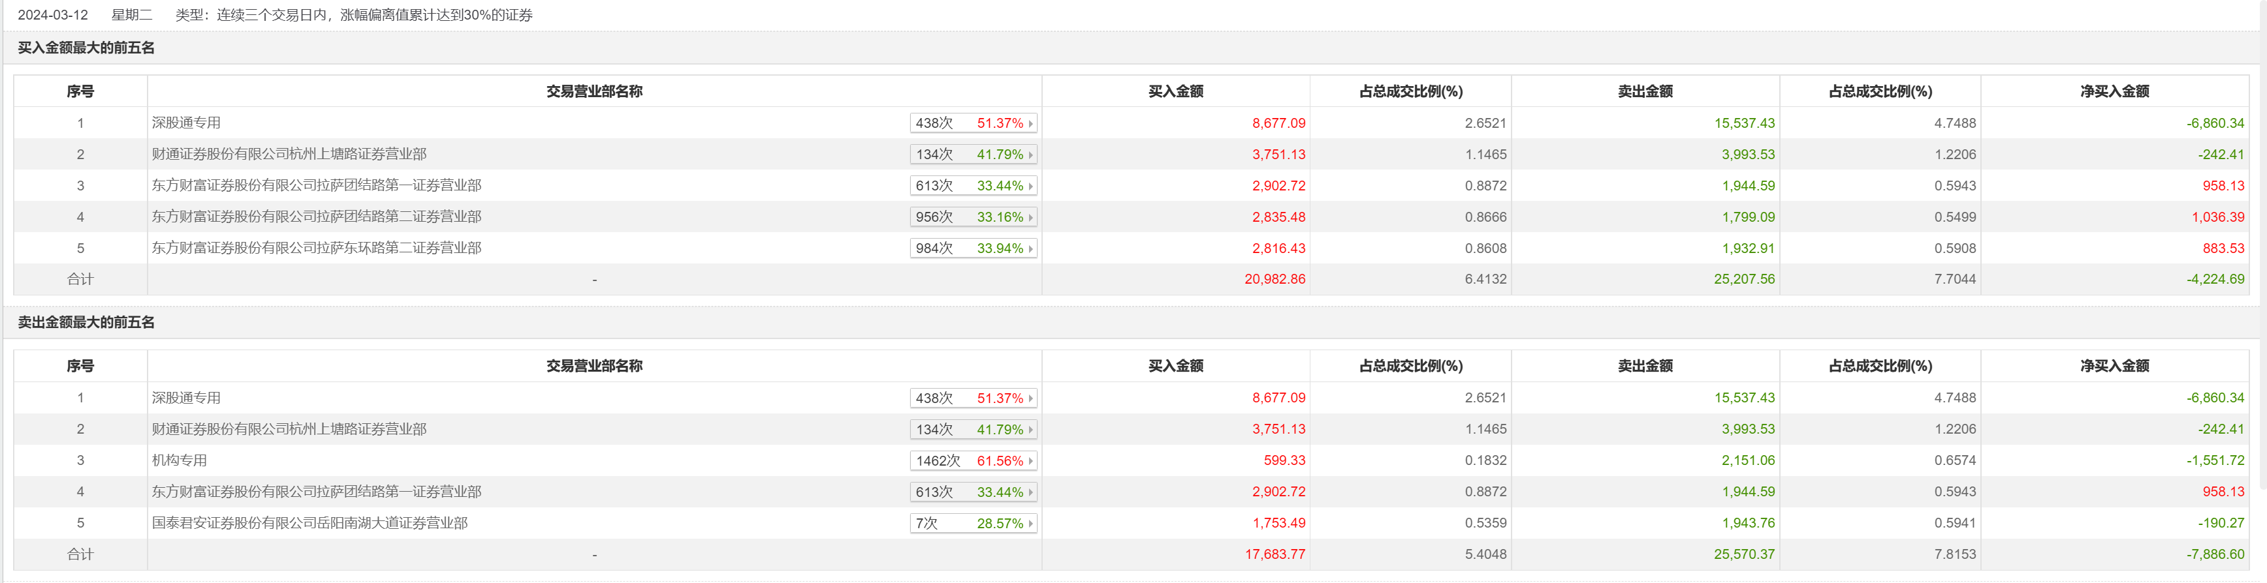This screenshot has height=583, width=2267.
Task: Click the 2024-03-12 date at top
Action: point(53,15)
